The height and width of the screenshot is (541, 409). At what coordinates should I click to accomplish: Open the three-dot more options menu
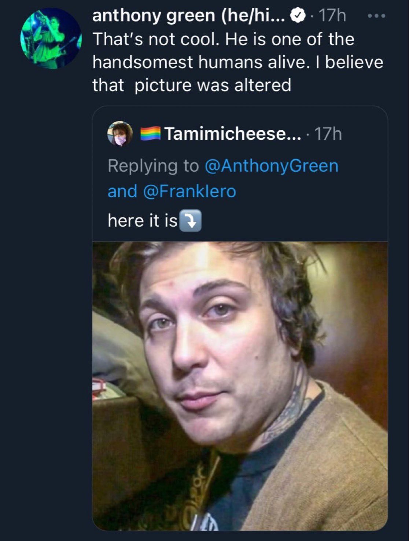pos(376,16)
